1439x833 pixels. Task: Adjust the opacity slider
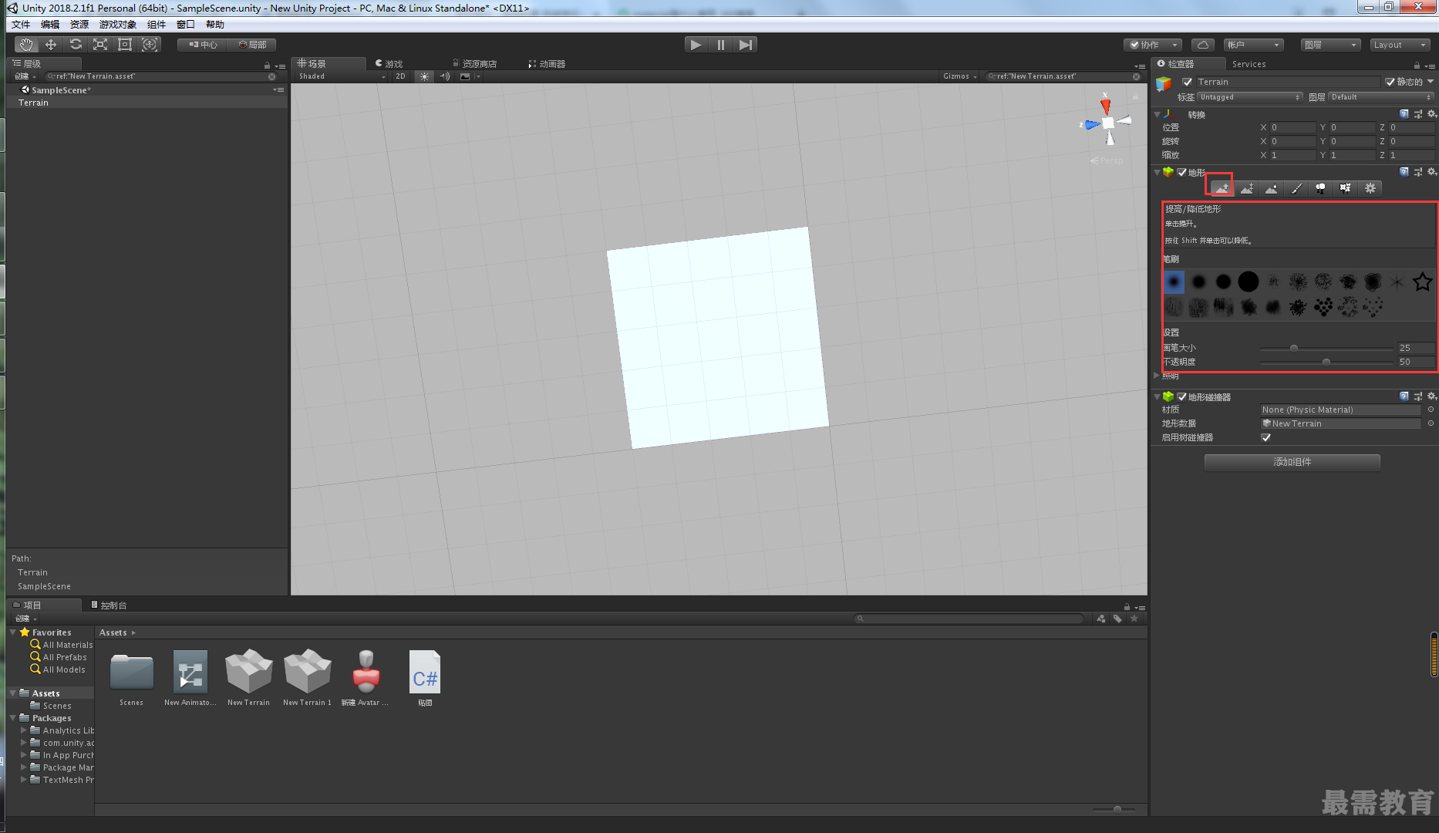tap(1326, 362)
